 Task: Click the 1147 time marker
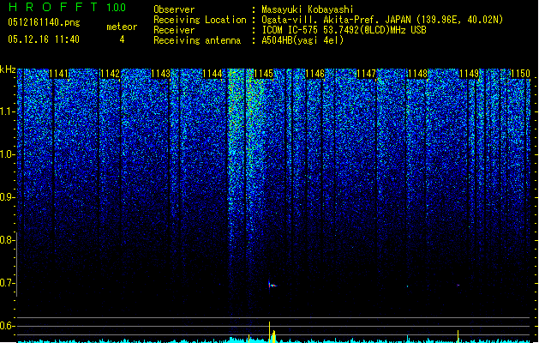367,74
